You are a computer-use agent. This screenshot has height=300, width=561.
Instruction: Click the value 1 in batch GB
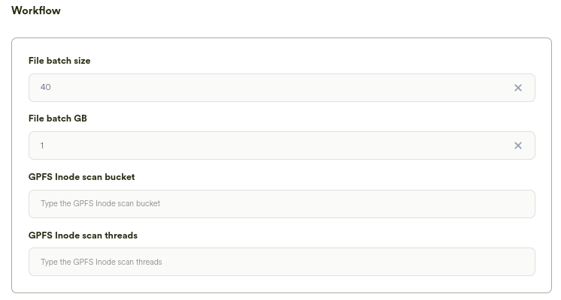(x=42, y=145)
